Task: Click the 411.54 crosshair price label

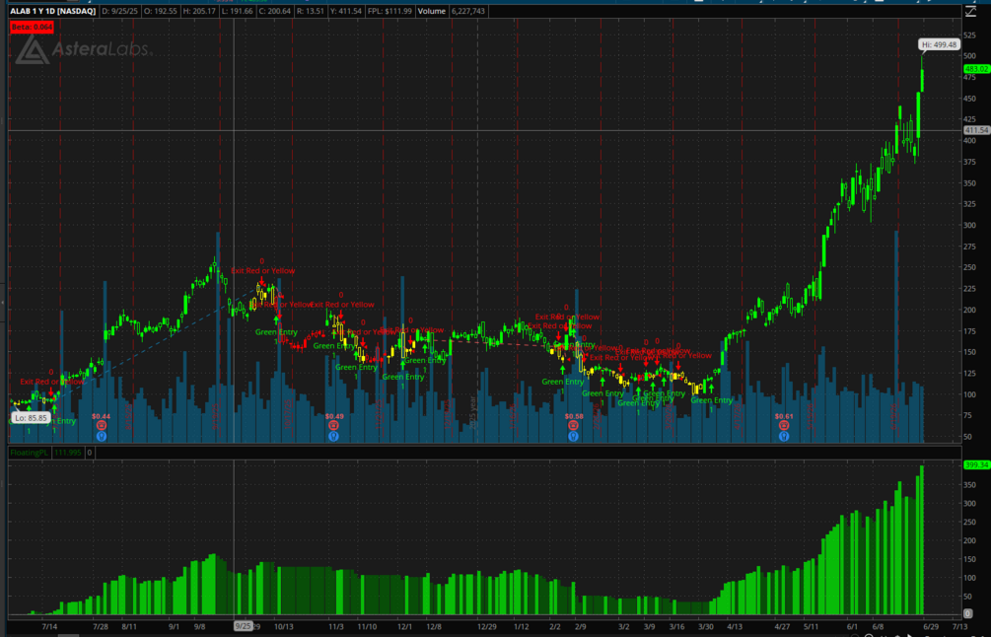Action: click(976, 130)
